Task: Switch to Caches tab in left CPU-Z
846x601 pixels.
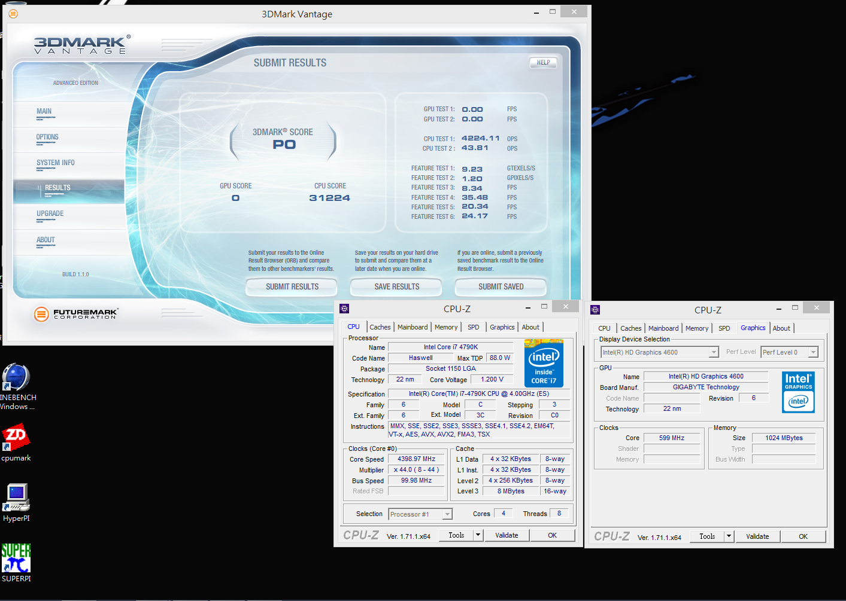Action: coord(380,327)
